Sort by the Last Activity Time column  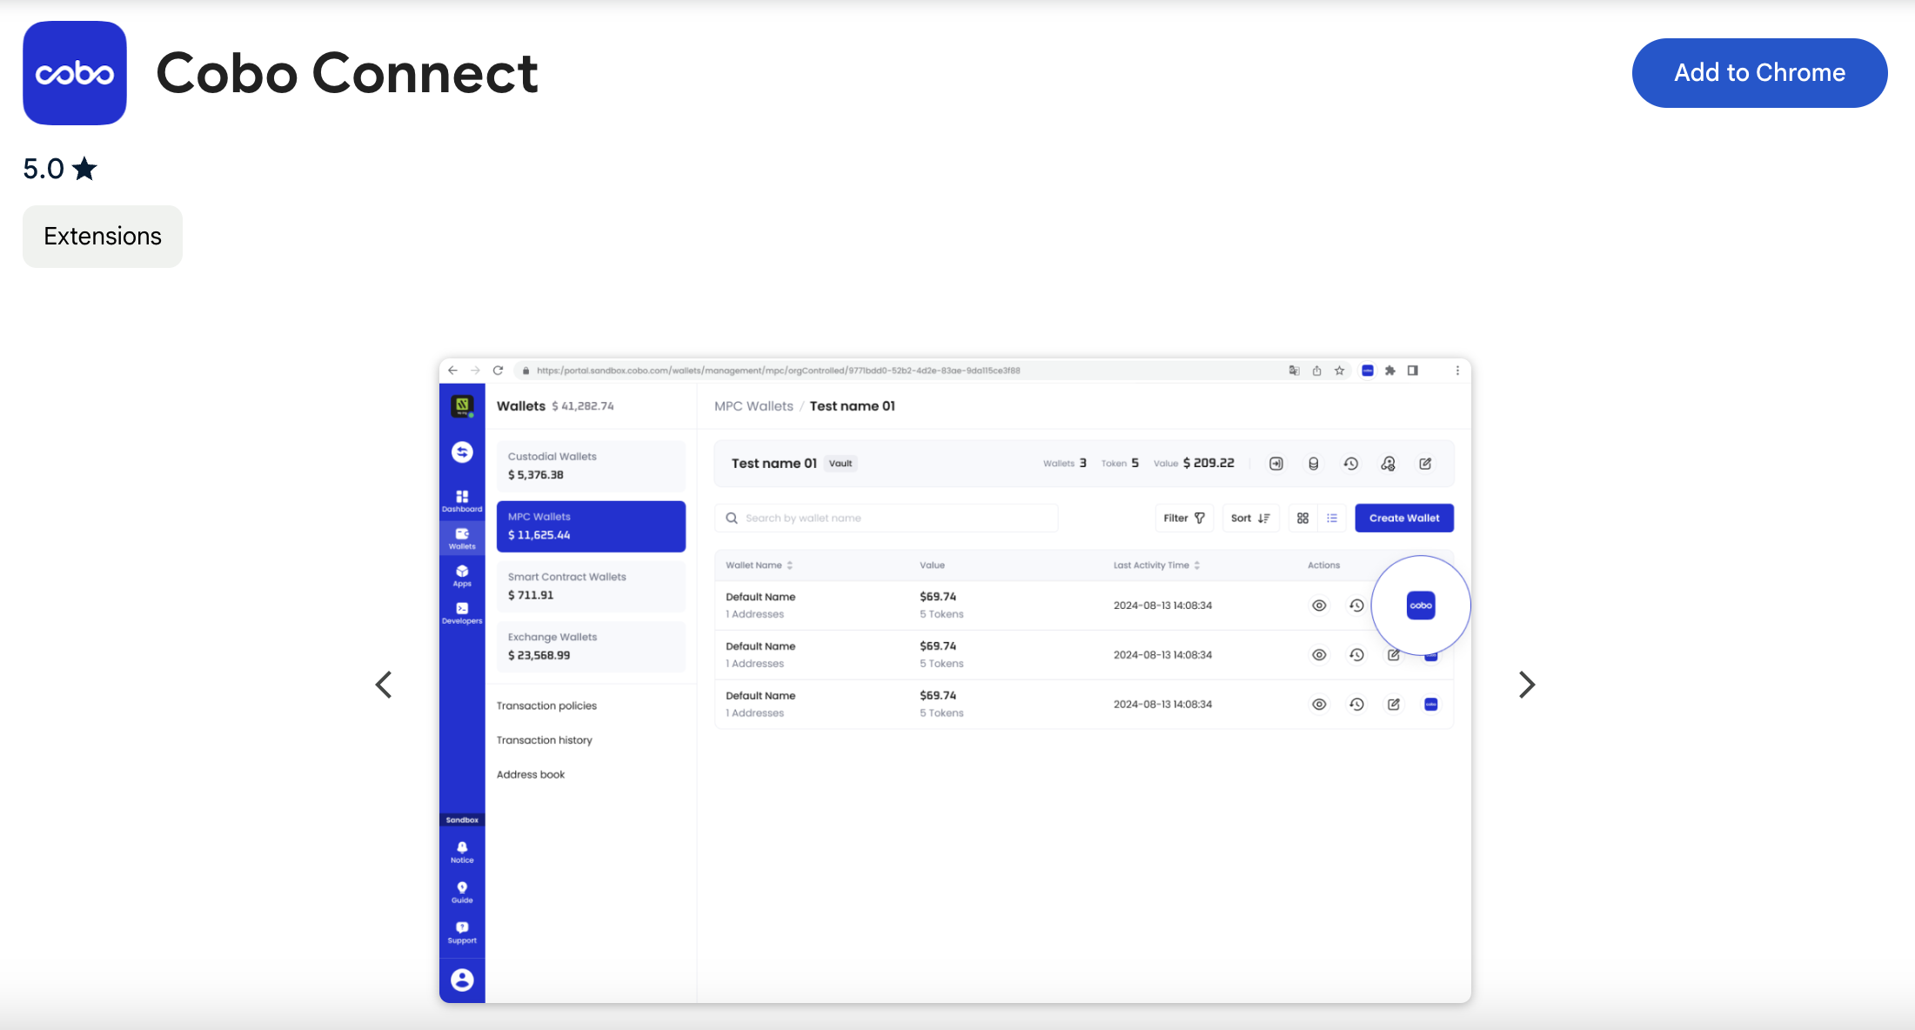1156,565
